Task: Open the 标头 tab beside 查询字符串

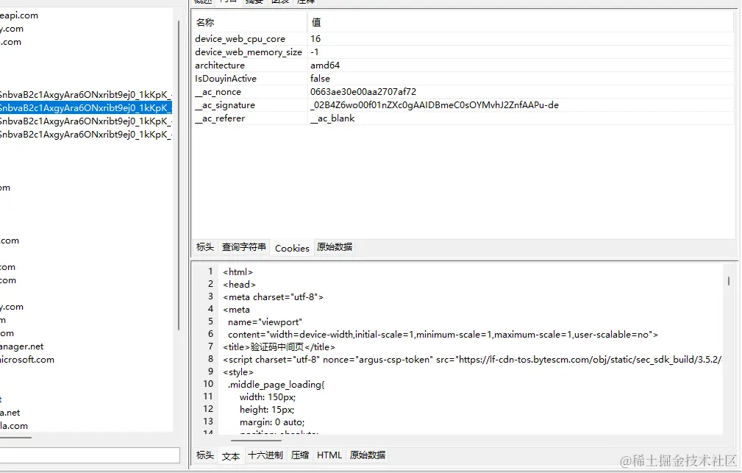Action: (x=205, y=247)
